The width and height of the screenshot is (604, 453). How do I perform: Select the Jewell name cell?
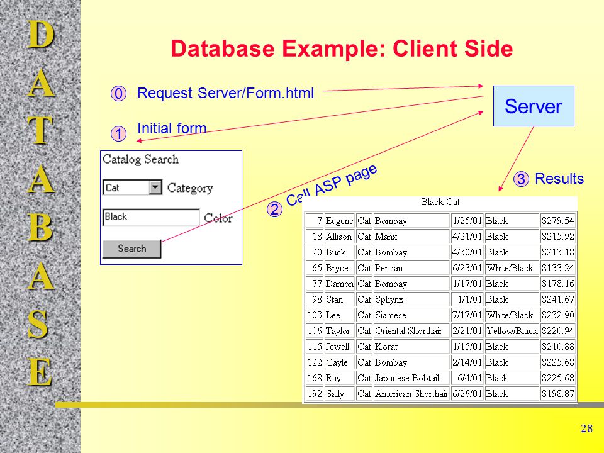click(339, 347)
